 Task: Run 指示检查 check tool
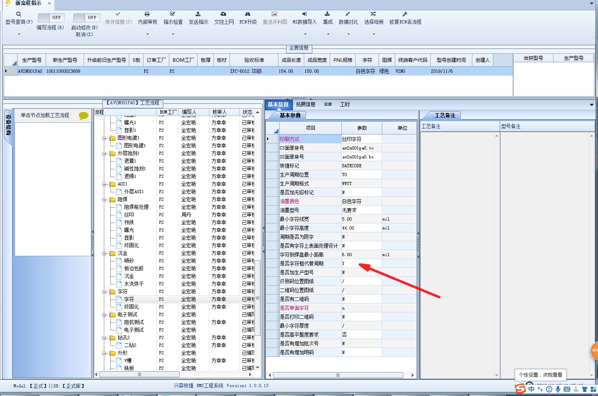[173, 14]
